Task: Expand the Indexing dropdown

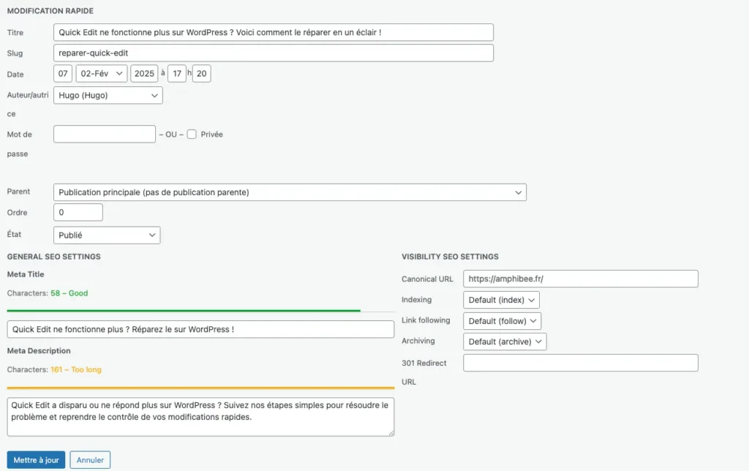Action: [x=501, y=300]
